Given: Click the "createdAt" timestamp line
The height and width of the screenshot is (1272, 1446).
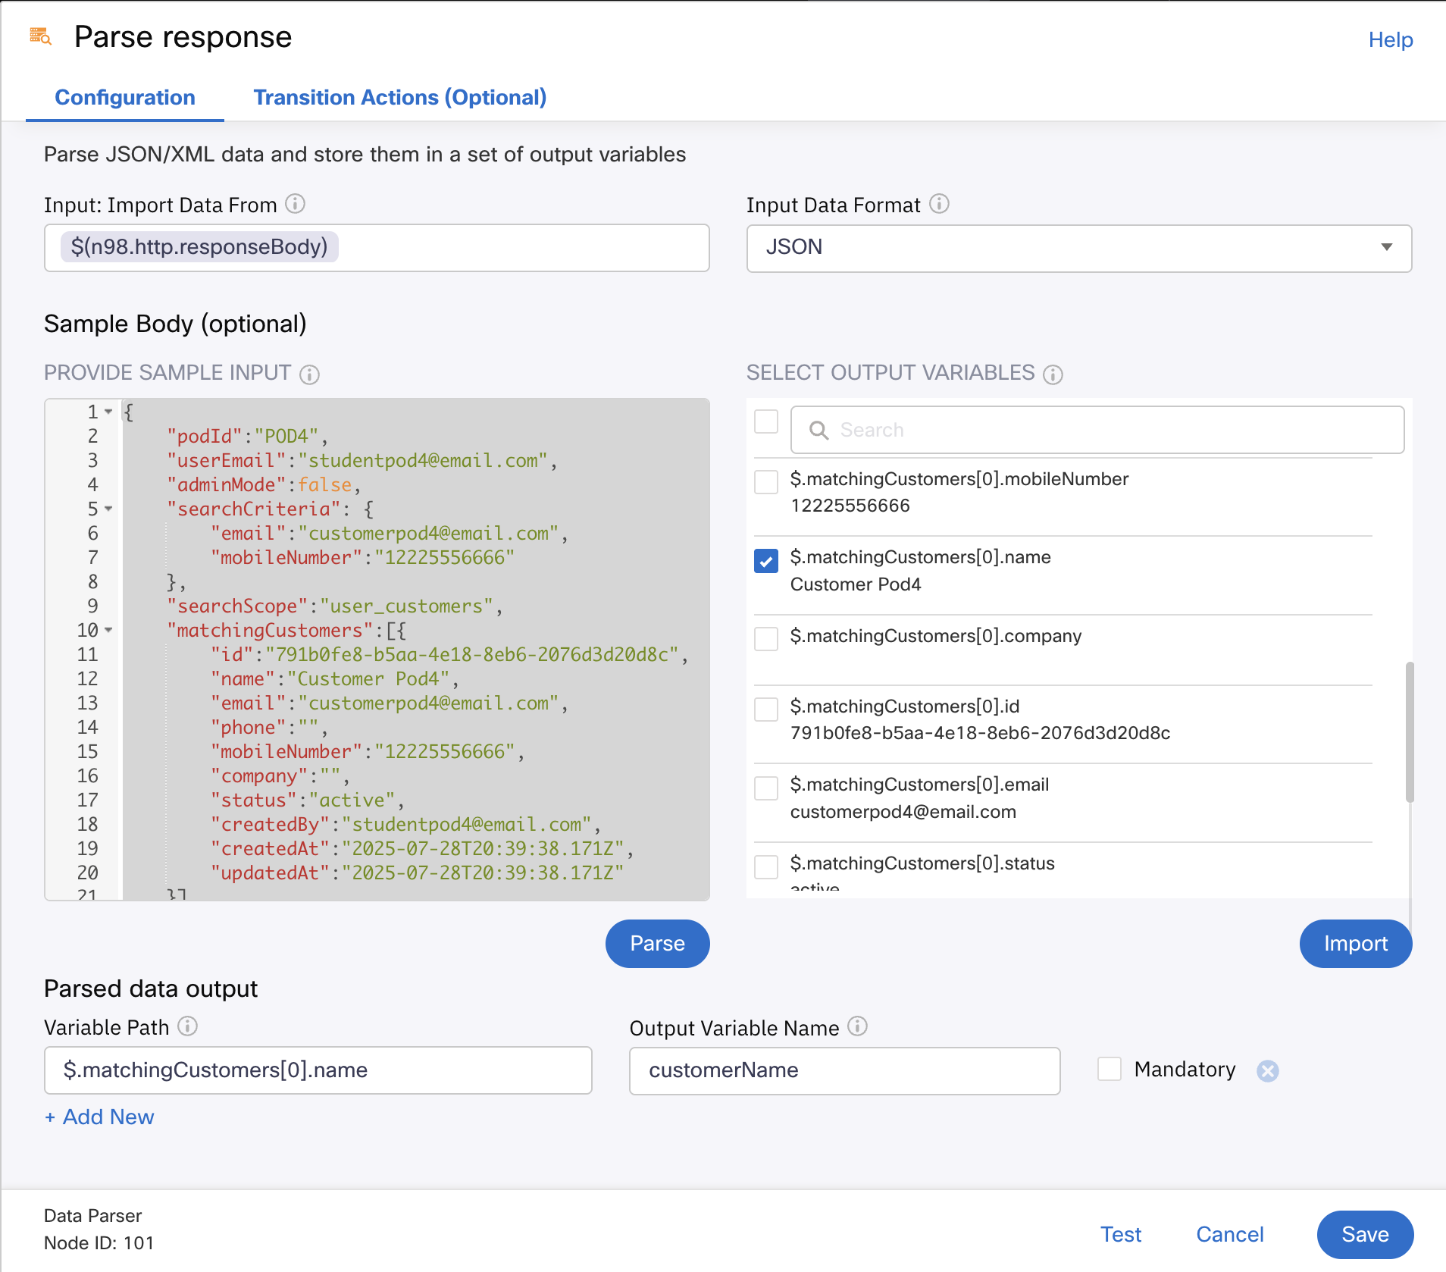Looking at the screenshot, I should point(422,848).
